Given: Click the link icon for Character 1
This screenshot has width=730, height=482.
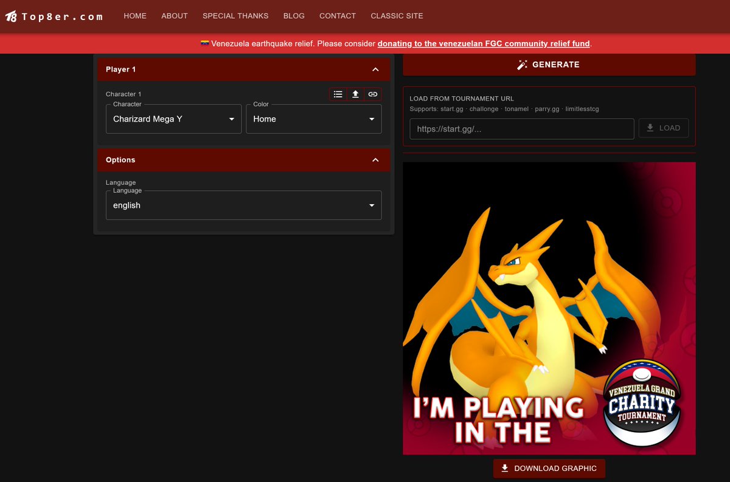Looking at the screenshot, I should 373,94.
